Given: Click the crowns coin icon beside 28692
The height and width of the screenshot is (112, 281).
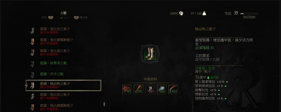Looking at the screenshot, I should (x=181, y=13).
